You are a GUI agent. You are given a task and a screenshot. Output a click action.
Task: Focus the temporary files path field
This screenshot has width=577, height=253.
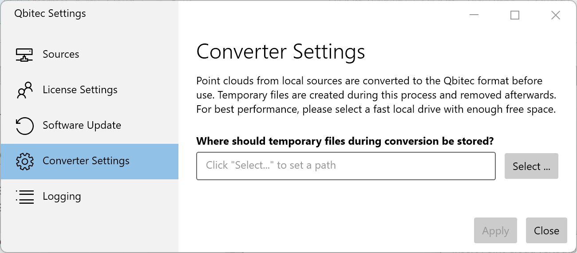346,166
